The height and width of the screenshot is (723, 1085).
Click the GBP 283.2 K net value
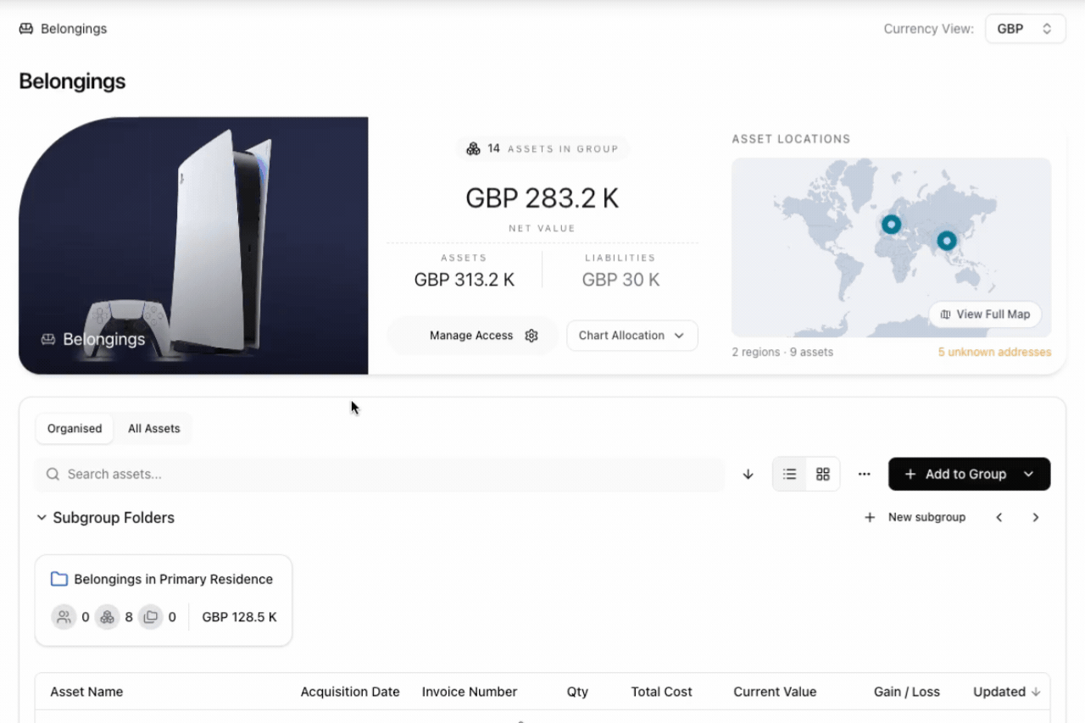coord(542,198)
